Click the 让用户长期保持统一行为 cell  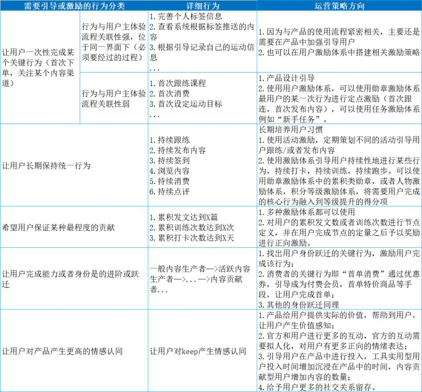(x=46, y=165)
